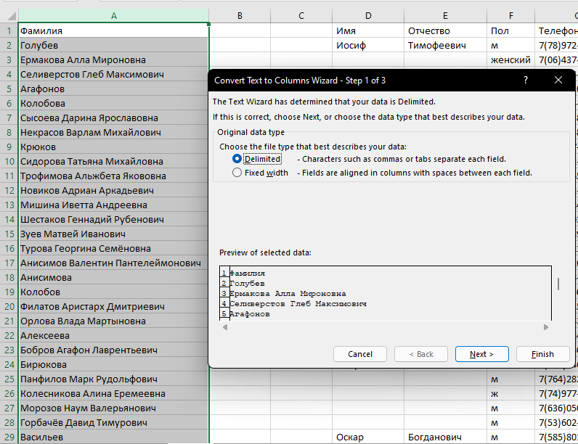
Task: Click cell Голубев in column A
Action: click(113, 45)
